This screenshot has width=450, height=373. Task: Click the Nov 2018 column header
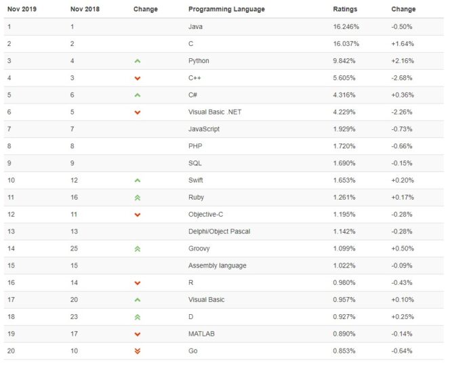point(85,9)
